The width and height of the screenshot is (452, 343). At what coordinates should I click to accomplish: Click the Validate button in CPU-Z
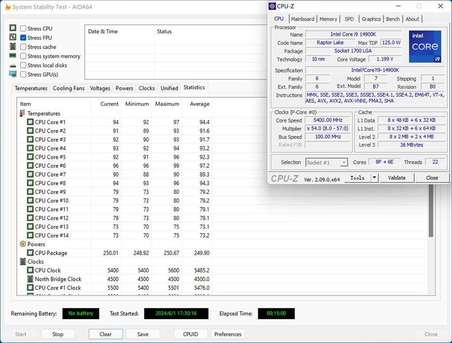pyautogui.click(x=397, y=177)
